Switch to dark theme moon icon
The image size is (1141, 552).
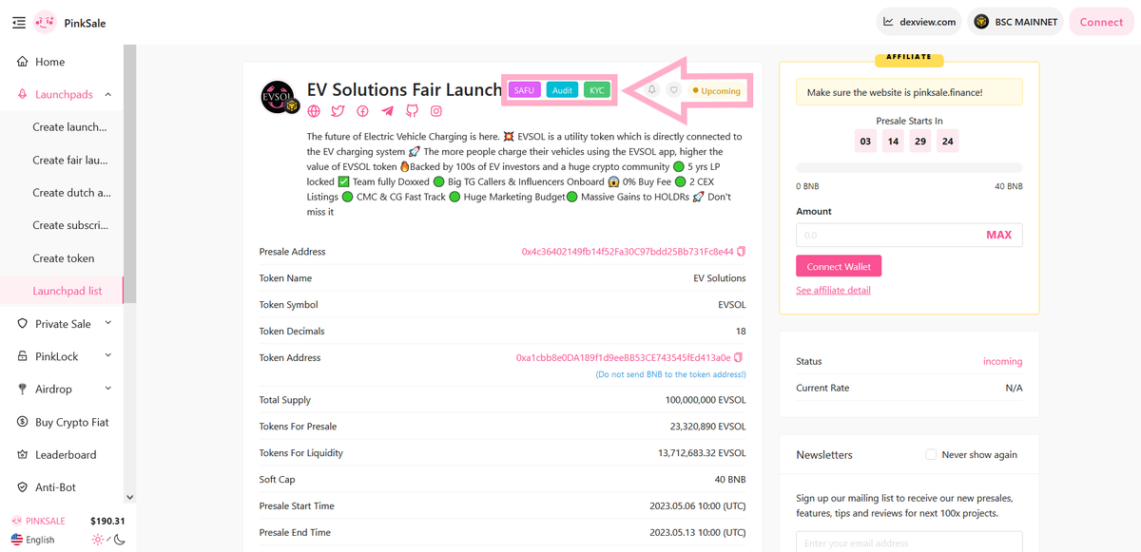point(120,540)
